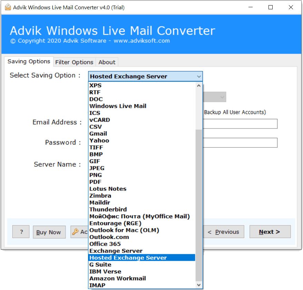Image resolution: width=303 pixels, height=290 pixels.
Task: Select Zimbra option
Action: pyautogui.click(x=142, y=196)
